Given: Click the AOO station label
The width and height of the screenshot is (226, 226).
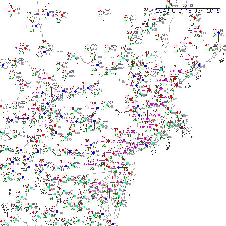Looking at the screenshot, I should coord(77,167).
